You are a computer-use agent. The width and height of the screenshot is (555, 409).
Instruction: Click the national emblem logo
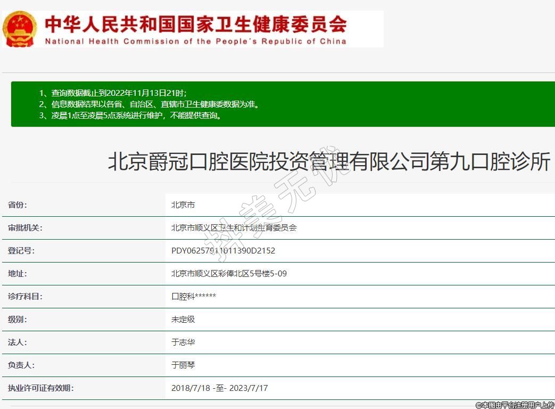[20, 29]
